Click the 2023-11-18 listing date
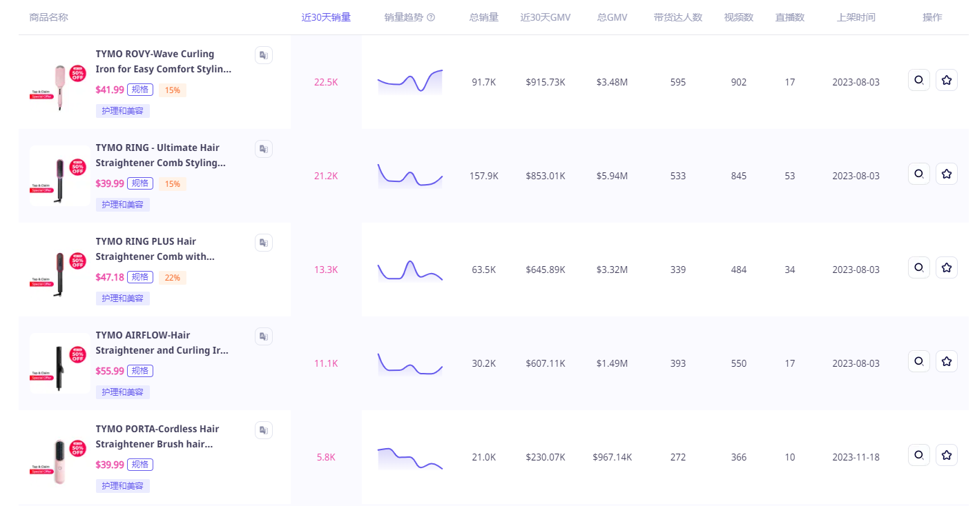The width and height of the screenshot is (975, 506). click(x=856, y=457)
